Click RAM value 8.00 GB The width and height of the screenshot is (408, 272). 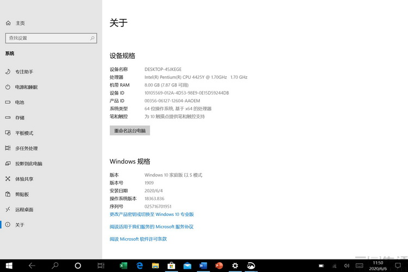point(166,85)
